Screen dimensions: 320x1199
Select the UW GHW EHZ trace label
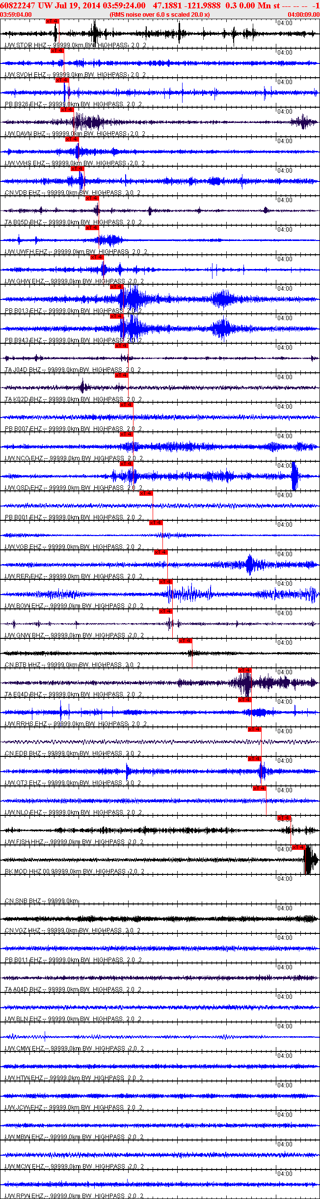pos(74,281)
